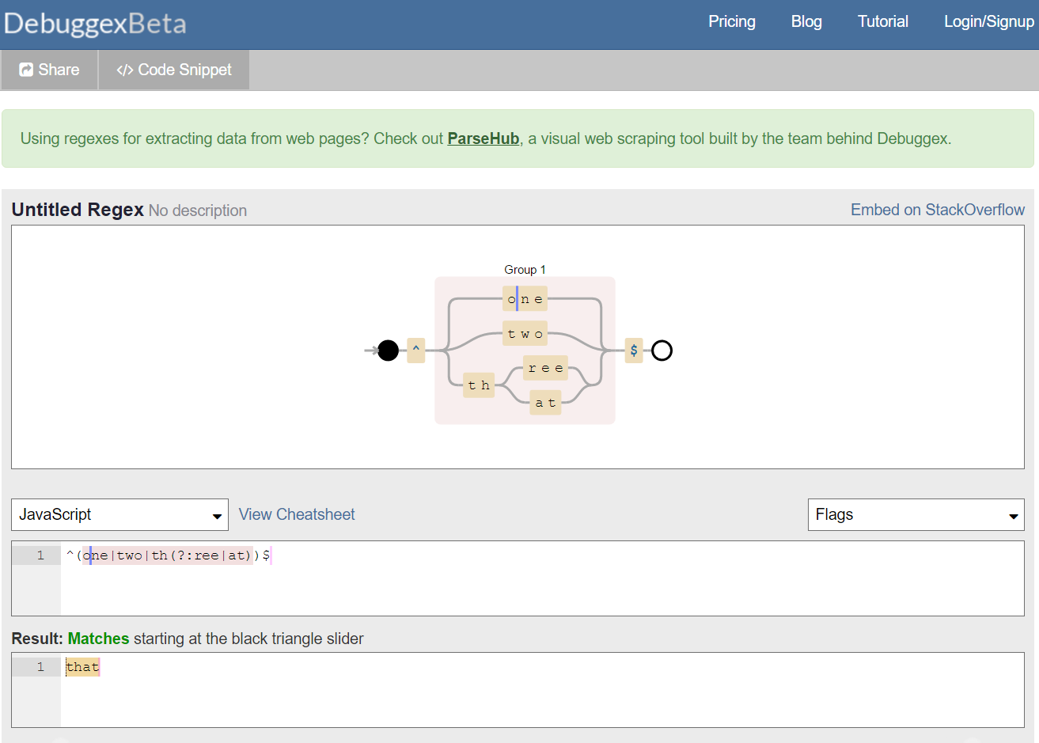Click the 'at' node in diagram
The height and width of the screenshot is (743, 1039).
[x=545, y=403]
